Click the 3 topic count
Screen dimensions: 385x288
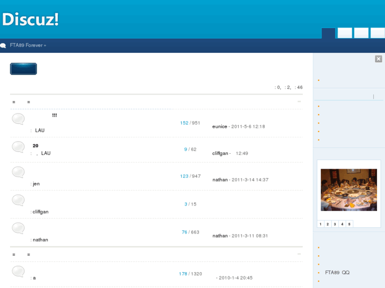186,204
